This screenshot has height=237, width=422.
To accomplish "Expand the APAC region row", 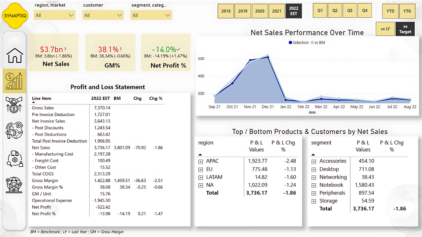I will click(200, 161).
